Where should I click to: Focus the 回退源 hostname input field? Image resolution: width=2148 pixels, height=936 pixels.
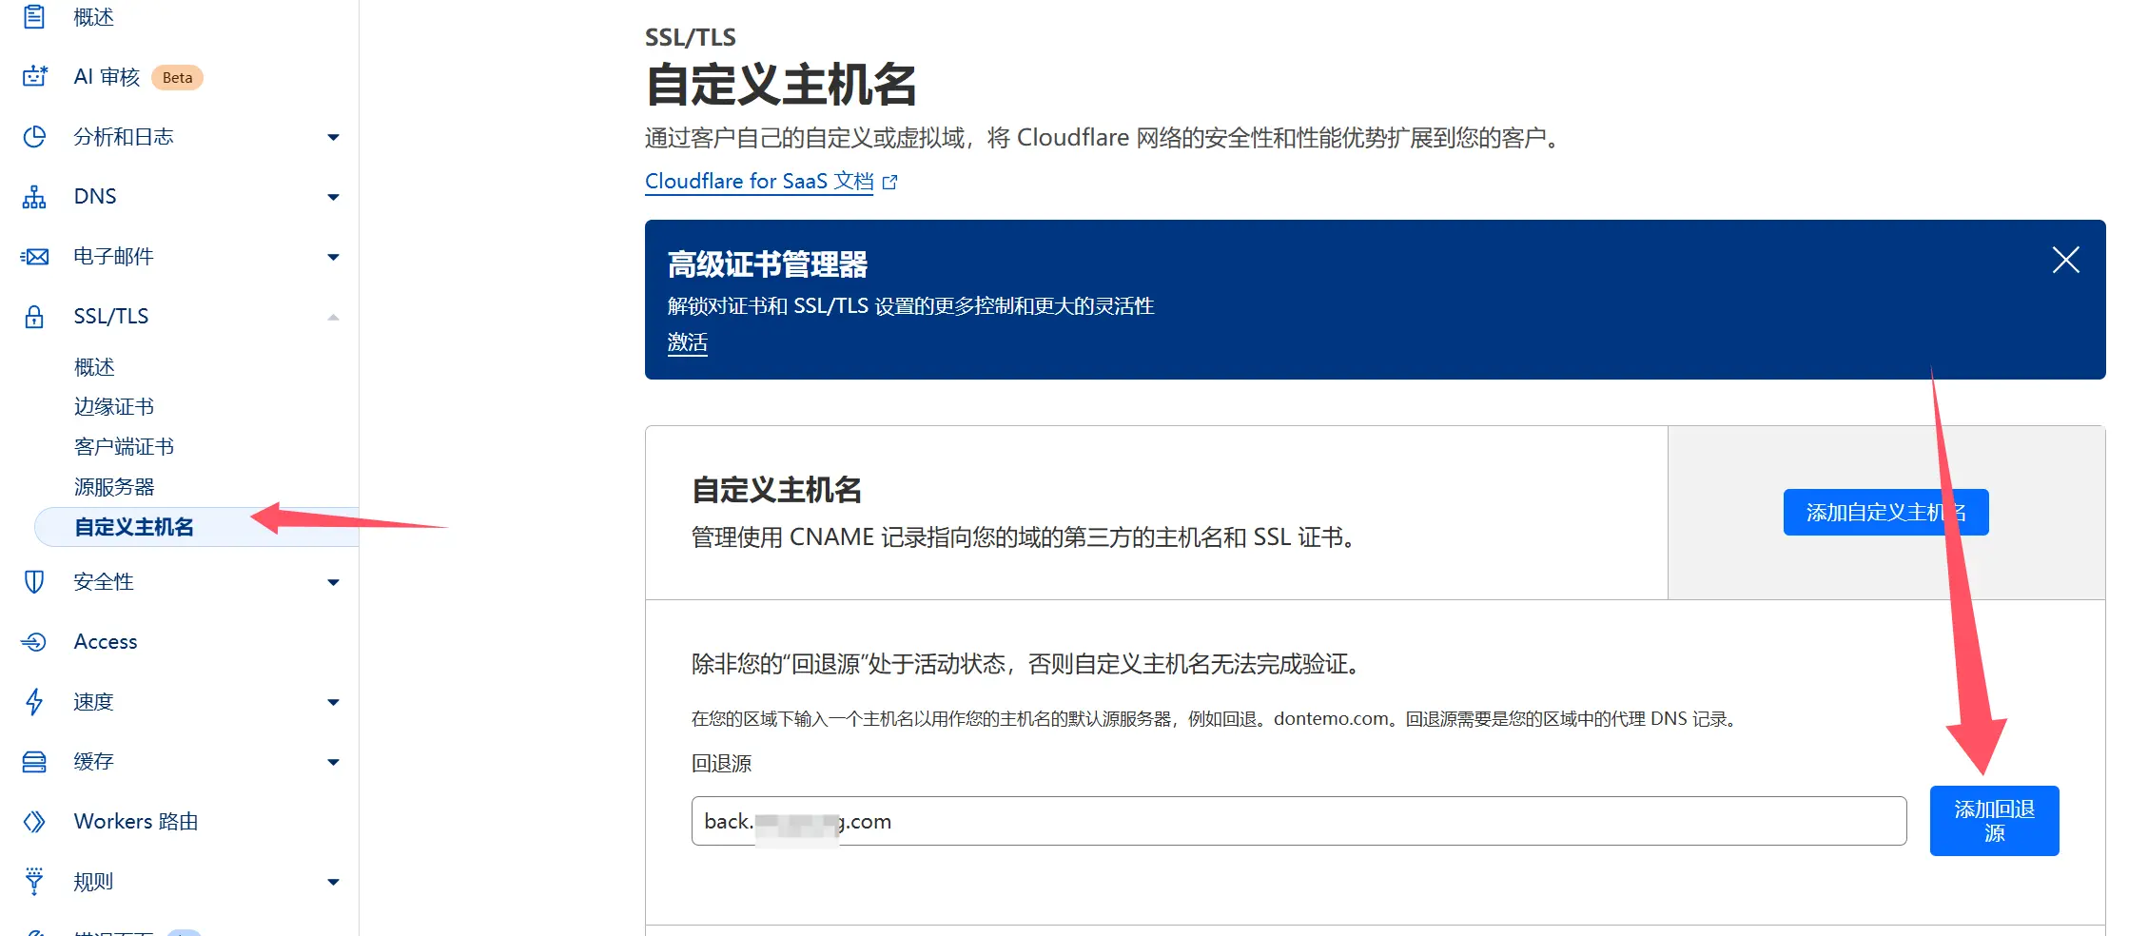coord(1298,821)
